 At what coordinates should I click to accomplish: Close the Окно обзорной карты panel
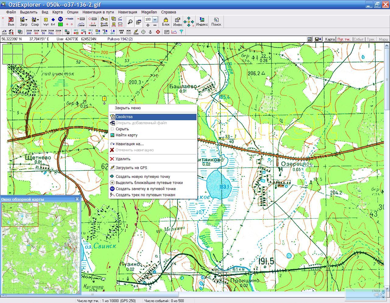pos(77,199)
